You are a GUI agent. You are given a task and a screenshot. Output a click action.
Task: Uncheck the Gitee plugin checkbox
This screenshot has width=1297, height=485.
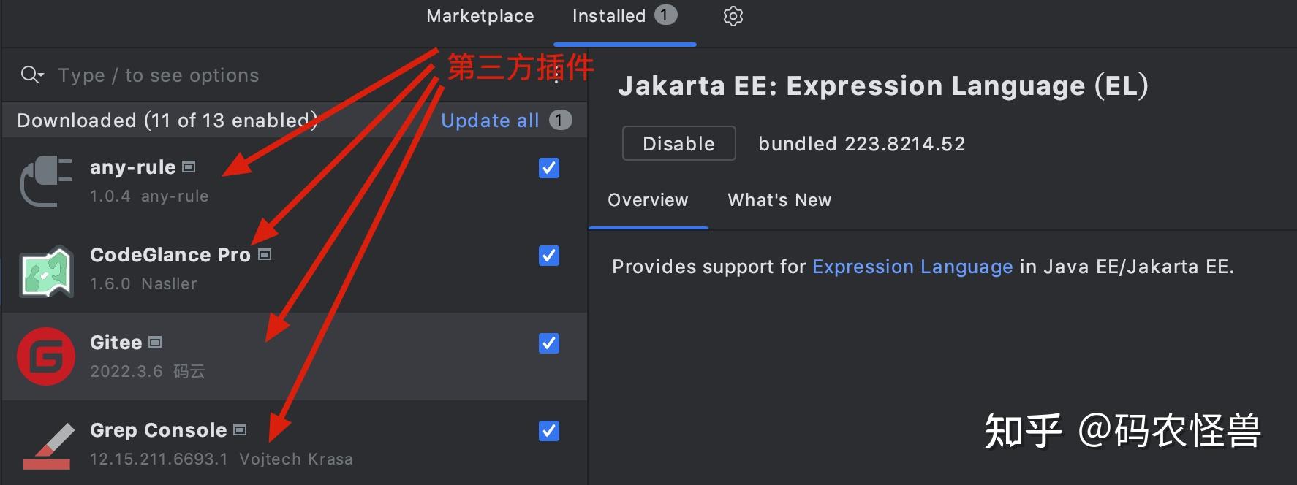click(549, 343)
